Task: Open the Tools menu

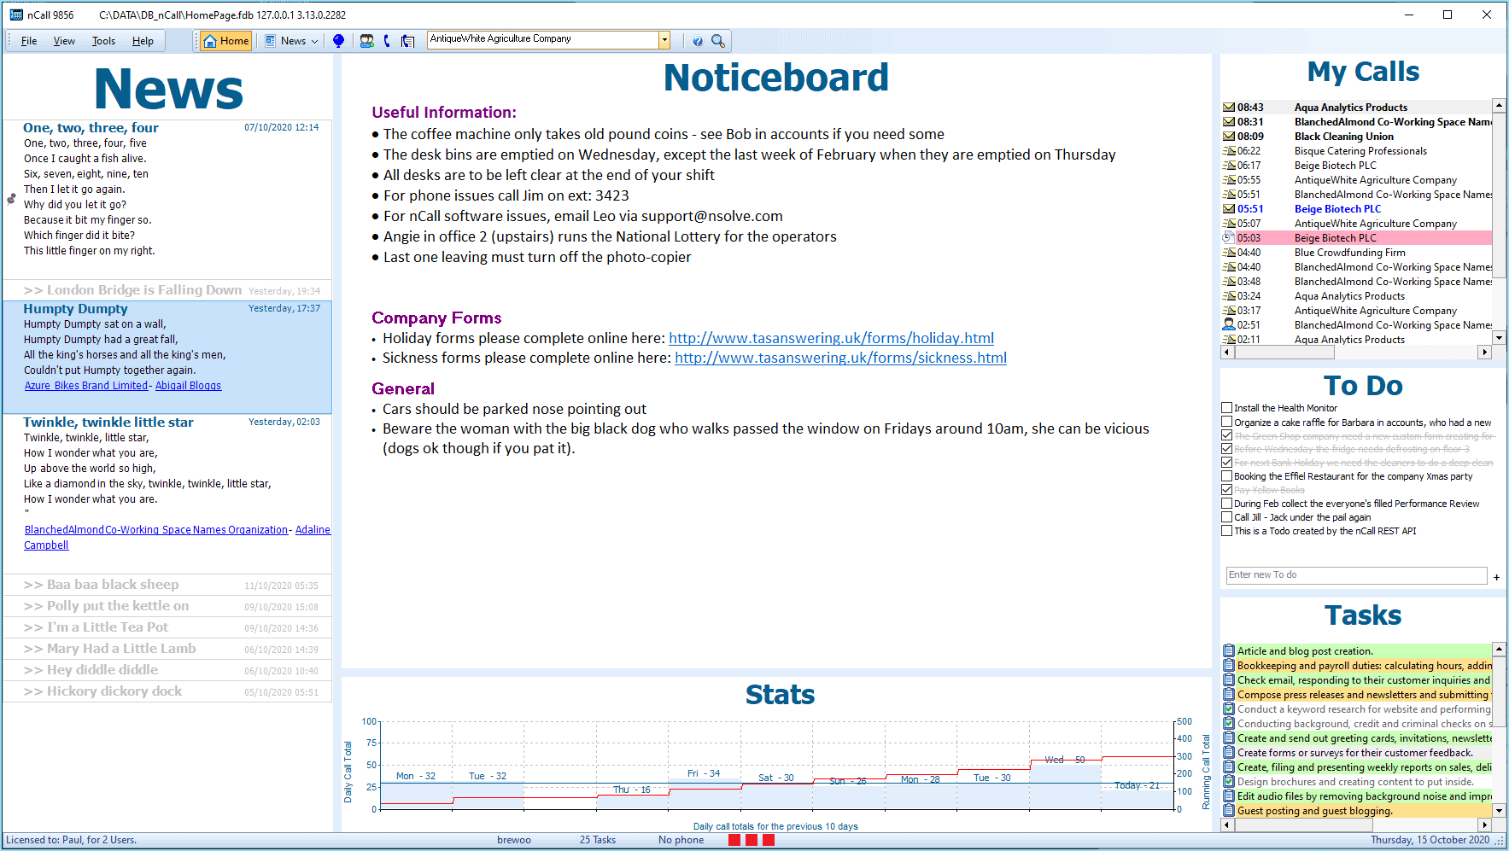Action: tap(103, 41)
